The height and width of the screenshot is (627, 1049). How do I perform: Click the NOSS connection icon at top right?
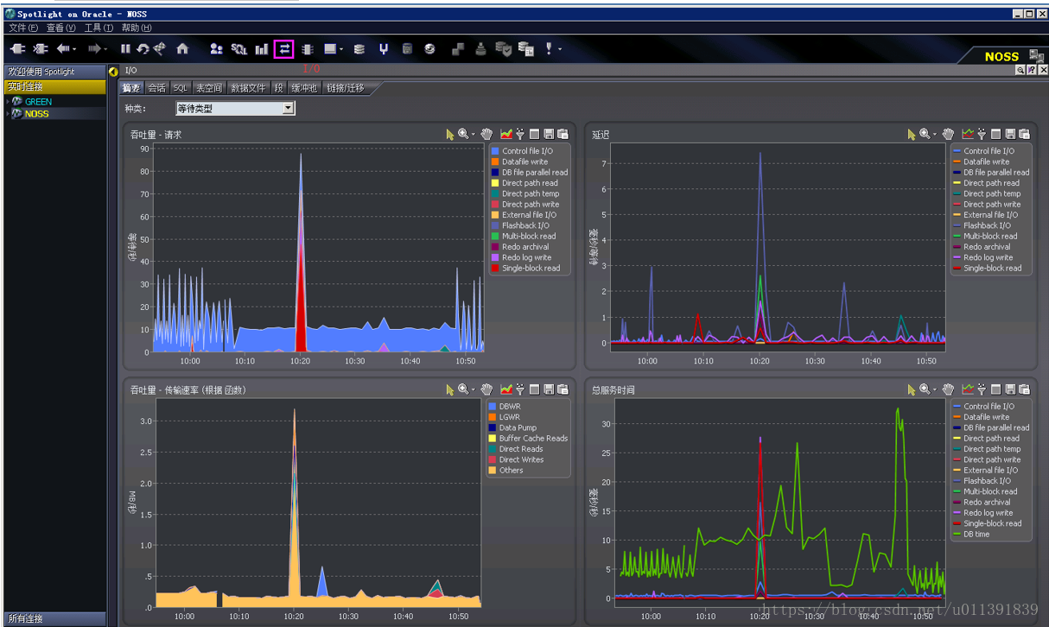(x=1035, y=55)
